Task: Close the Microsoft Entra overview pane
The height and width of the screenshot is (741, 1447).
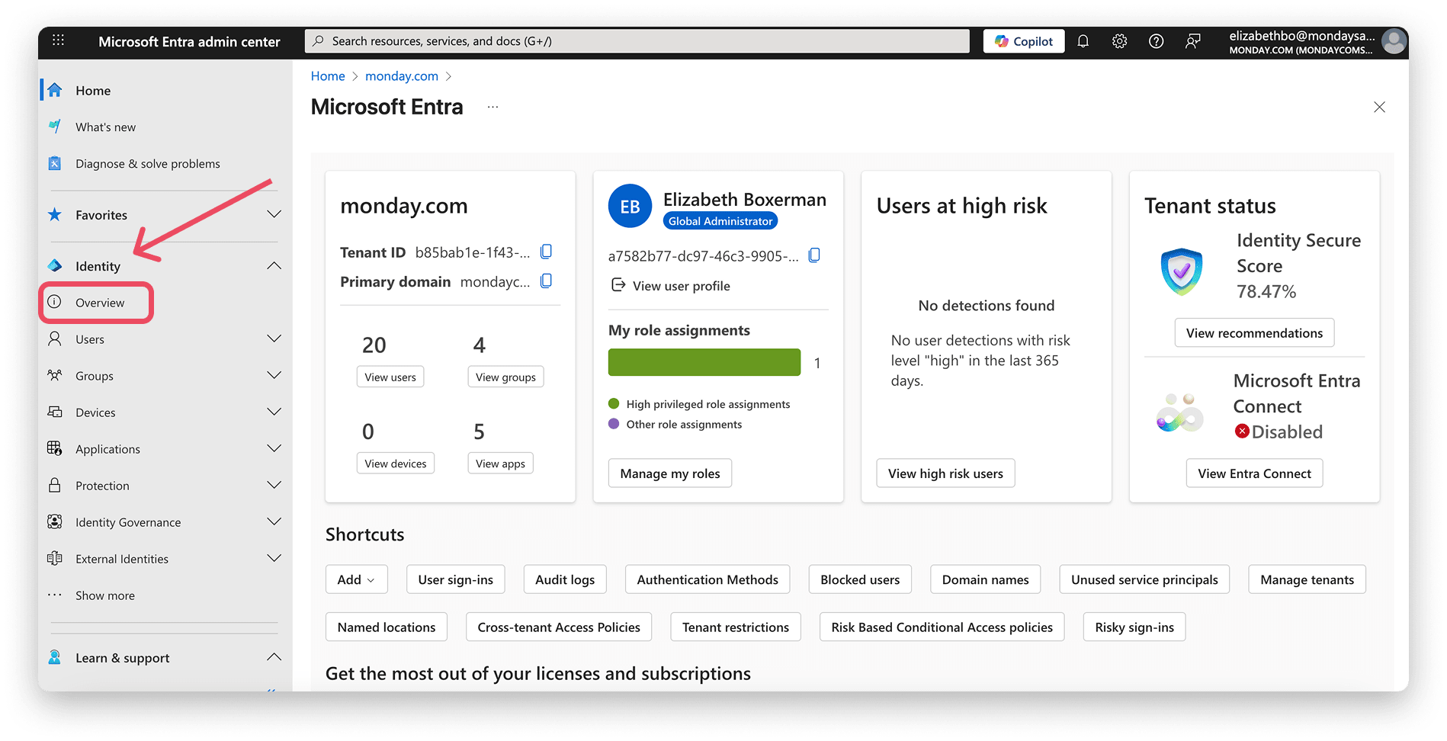Action: coord(1379,107)
